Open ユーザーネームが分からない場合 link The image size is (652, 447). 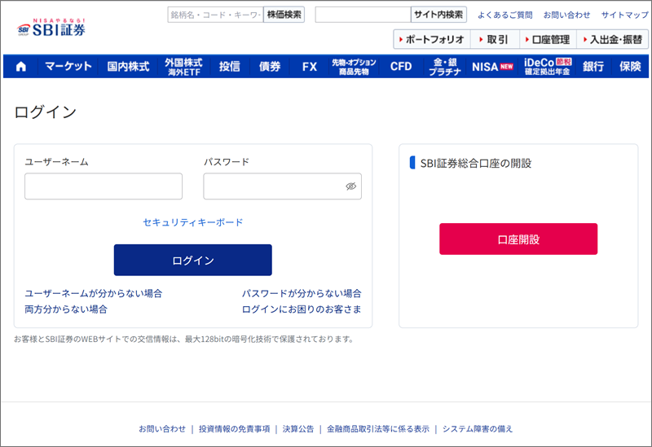point(94,293)
